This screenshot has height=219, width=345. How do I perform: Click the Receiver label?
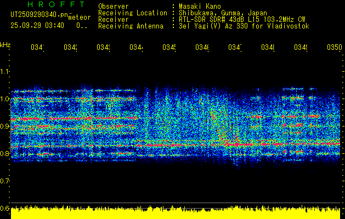pos(114,20)
